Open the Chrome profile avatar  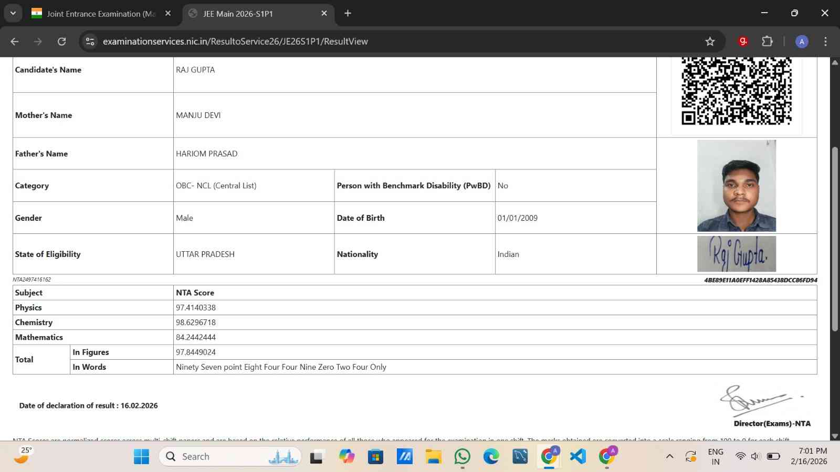801,41
